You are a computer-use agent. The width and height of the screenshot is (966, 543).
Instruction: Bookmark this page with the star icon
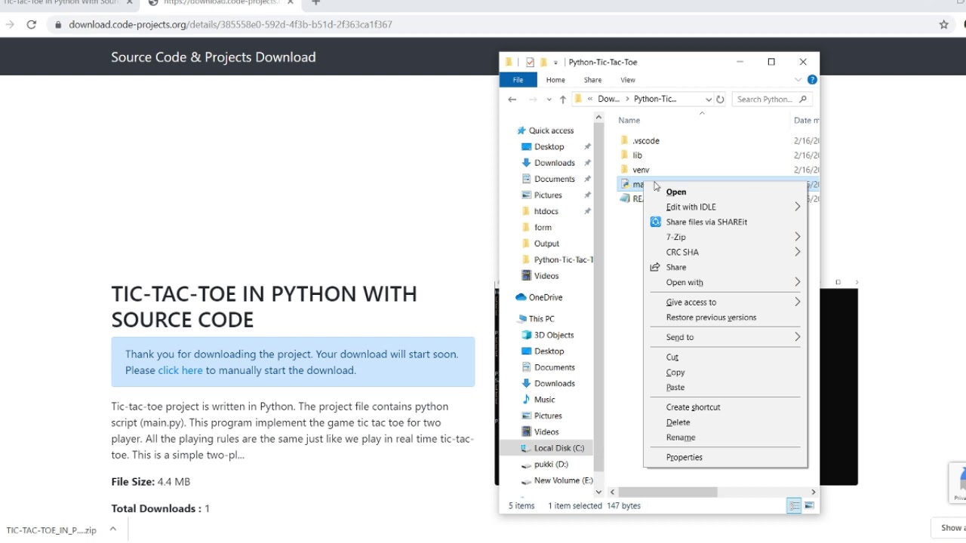(943, 24)
